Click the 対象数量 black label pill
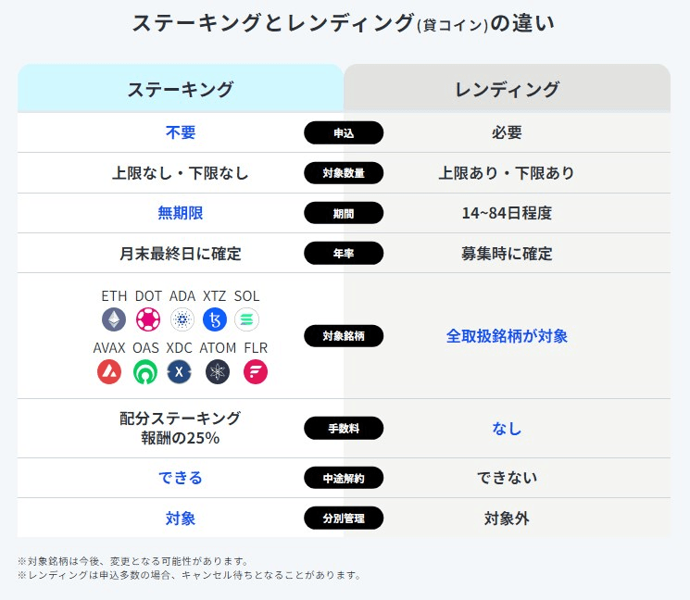This screenshot has width=690, height=600. click(344, 173)
